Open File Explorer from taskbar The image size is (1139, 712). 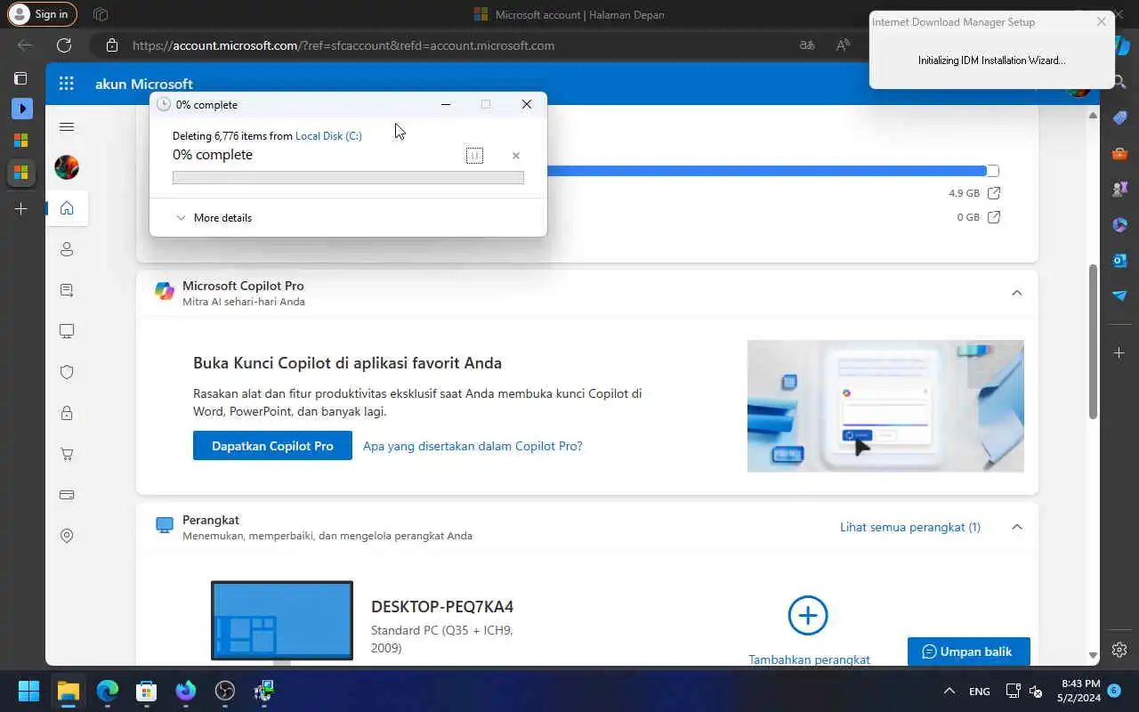68,691
